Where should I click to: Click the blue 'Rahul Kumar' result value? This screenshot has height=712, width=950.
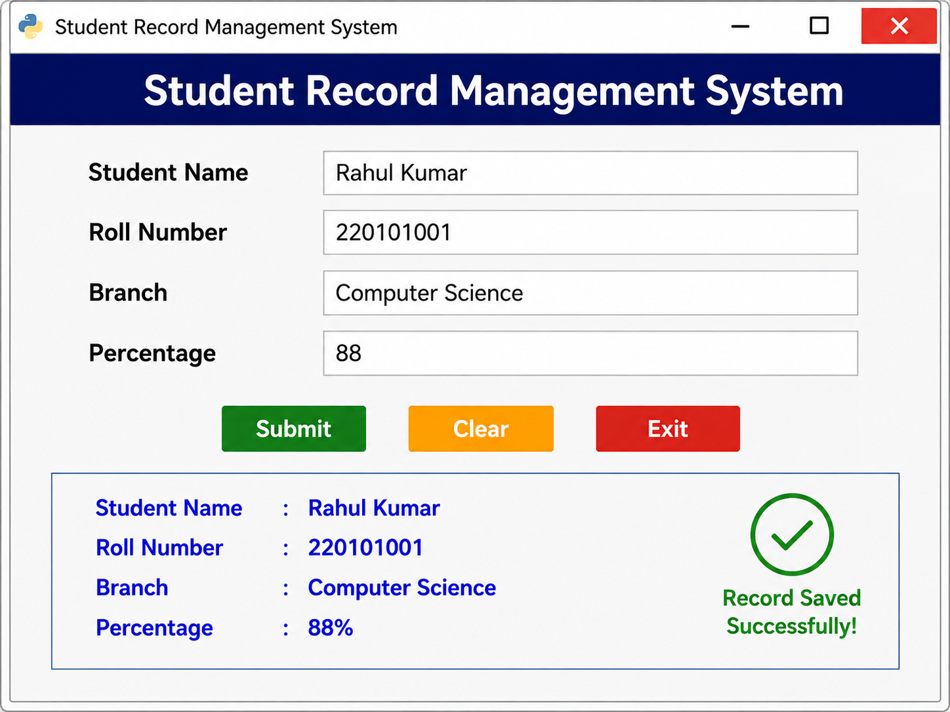pos(374,508)
